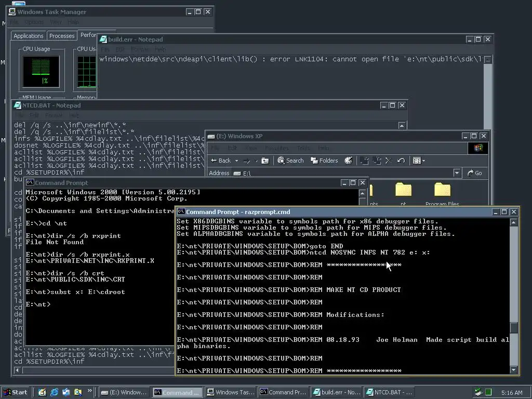The image size is (532, 399).
Task: Click the system icon of the background Command Prompt
Action: [x=30, y=182]
